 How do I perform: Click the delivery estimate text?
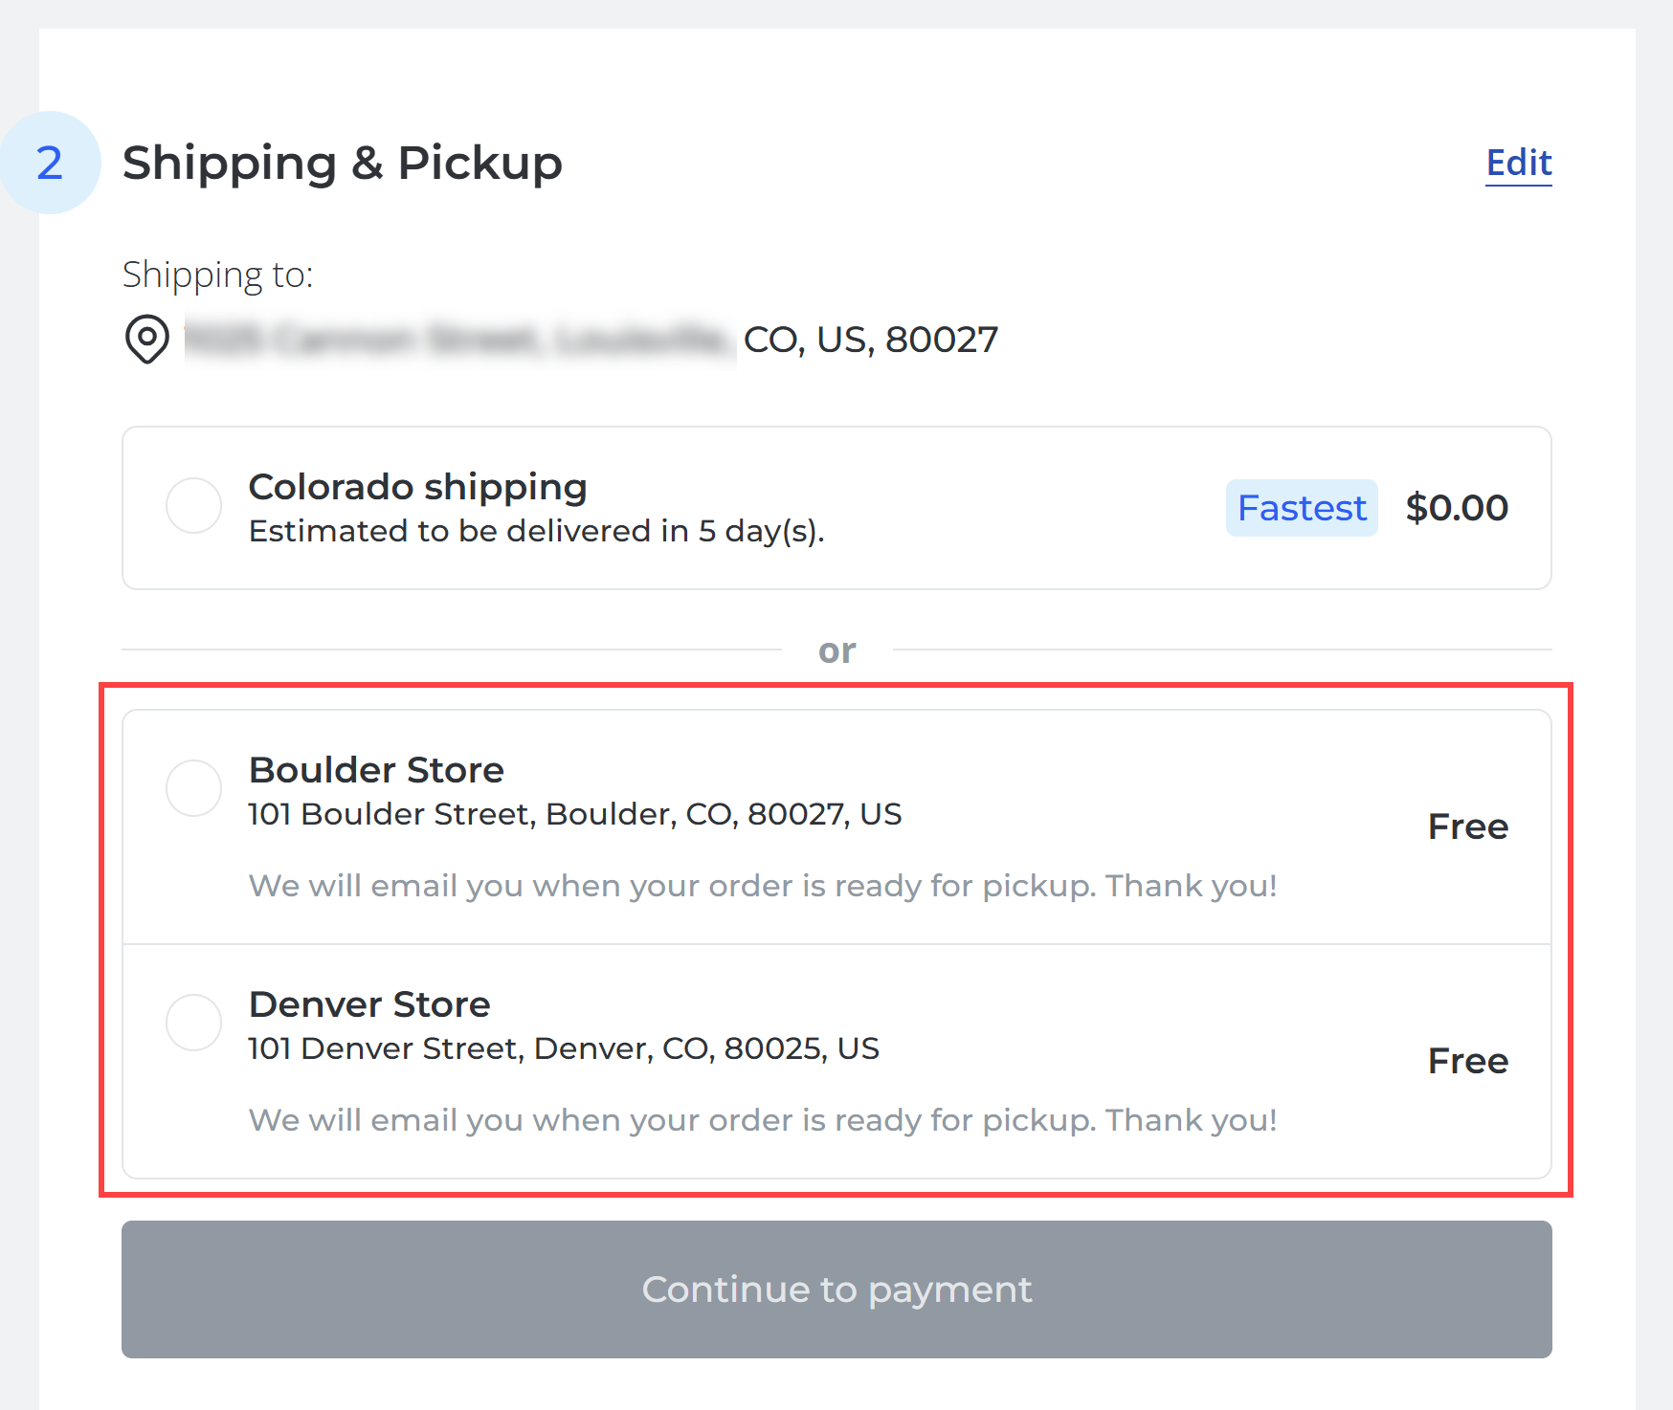click(536, 532)
